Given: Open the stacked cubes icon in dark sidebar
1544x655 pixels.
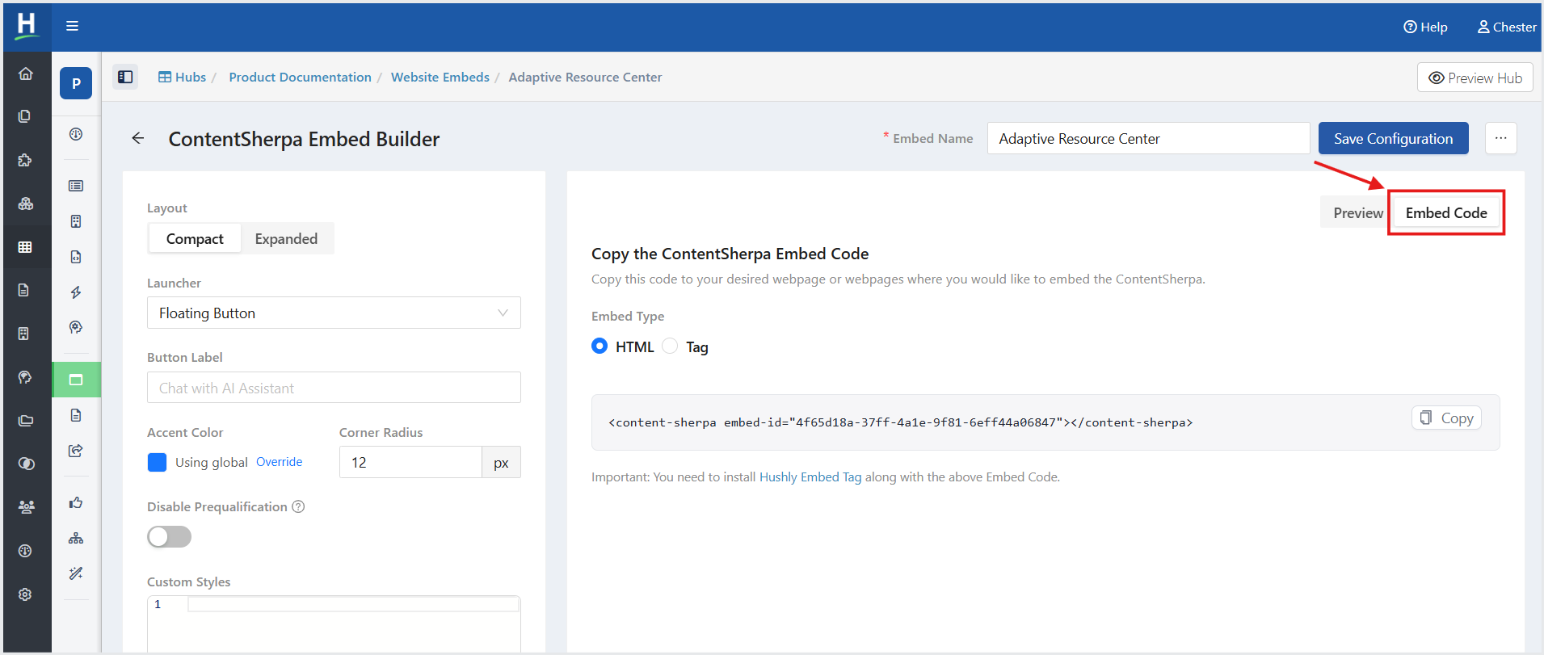Looking at the screenshot, I should point(26,204).
